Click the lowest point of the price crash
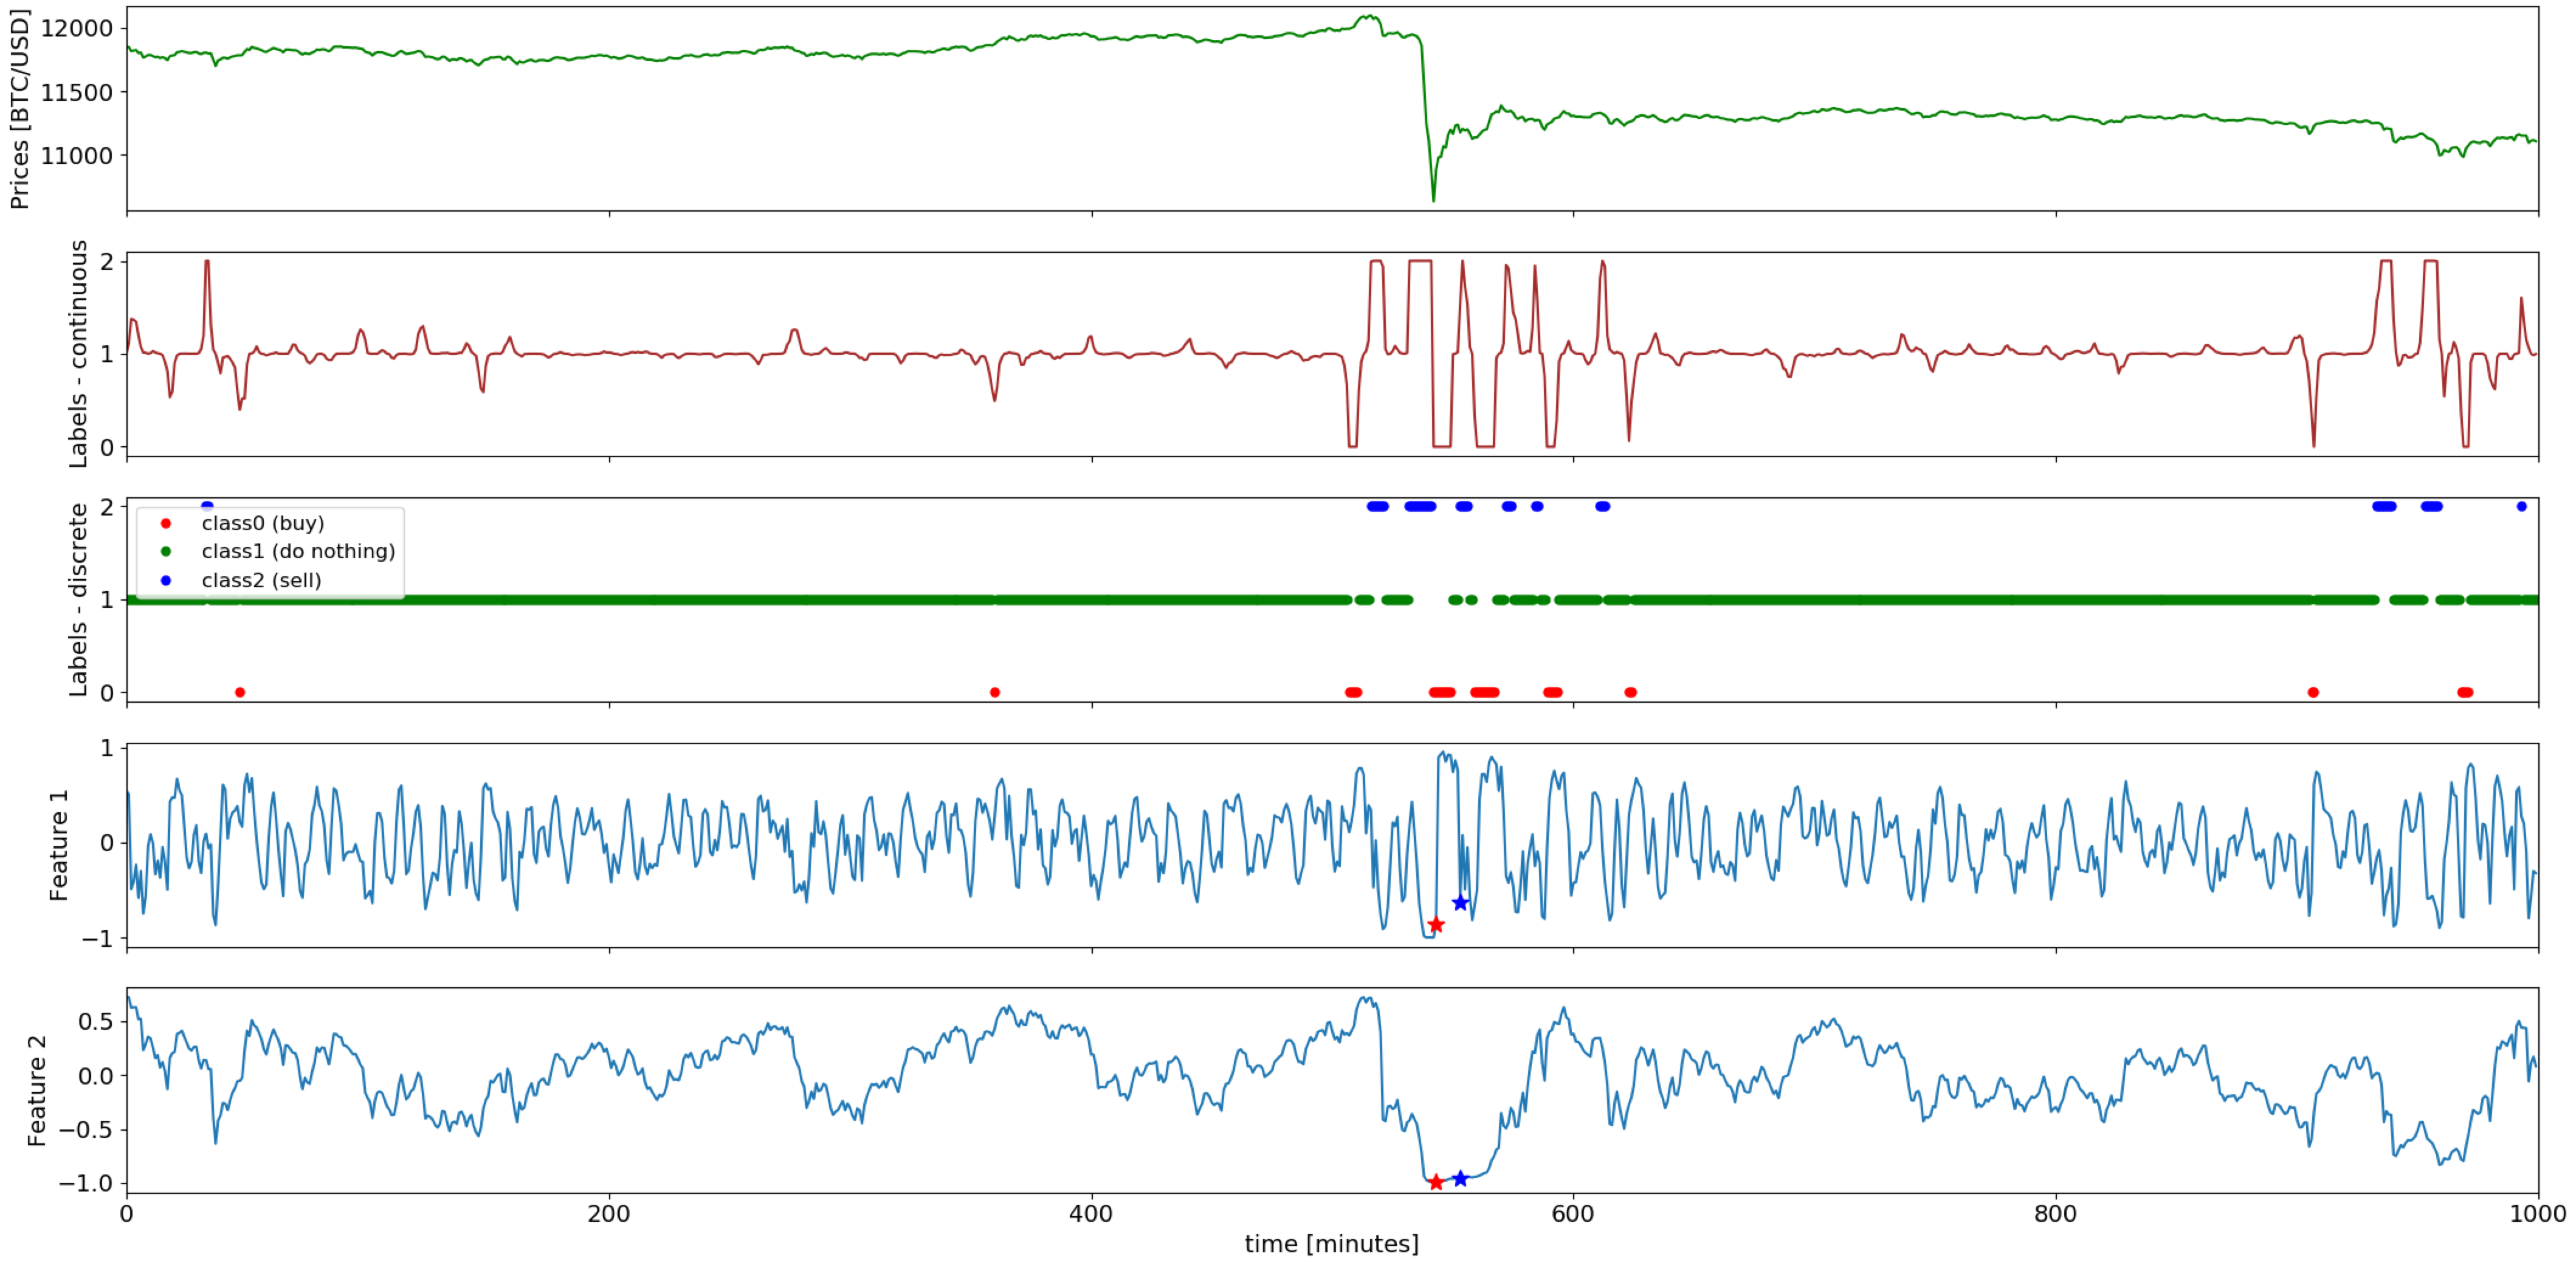The image size is (2576, 1262). coord(1433,200)
